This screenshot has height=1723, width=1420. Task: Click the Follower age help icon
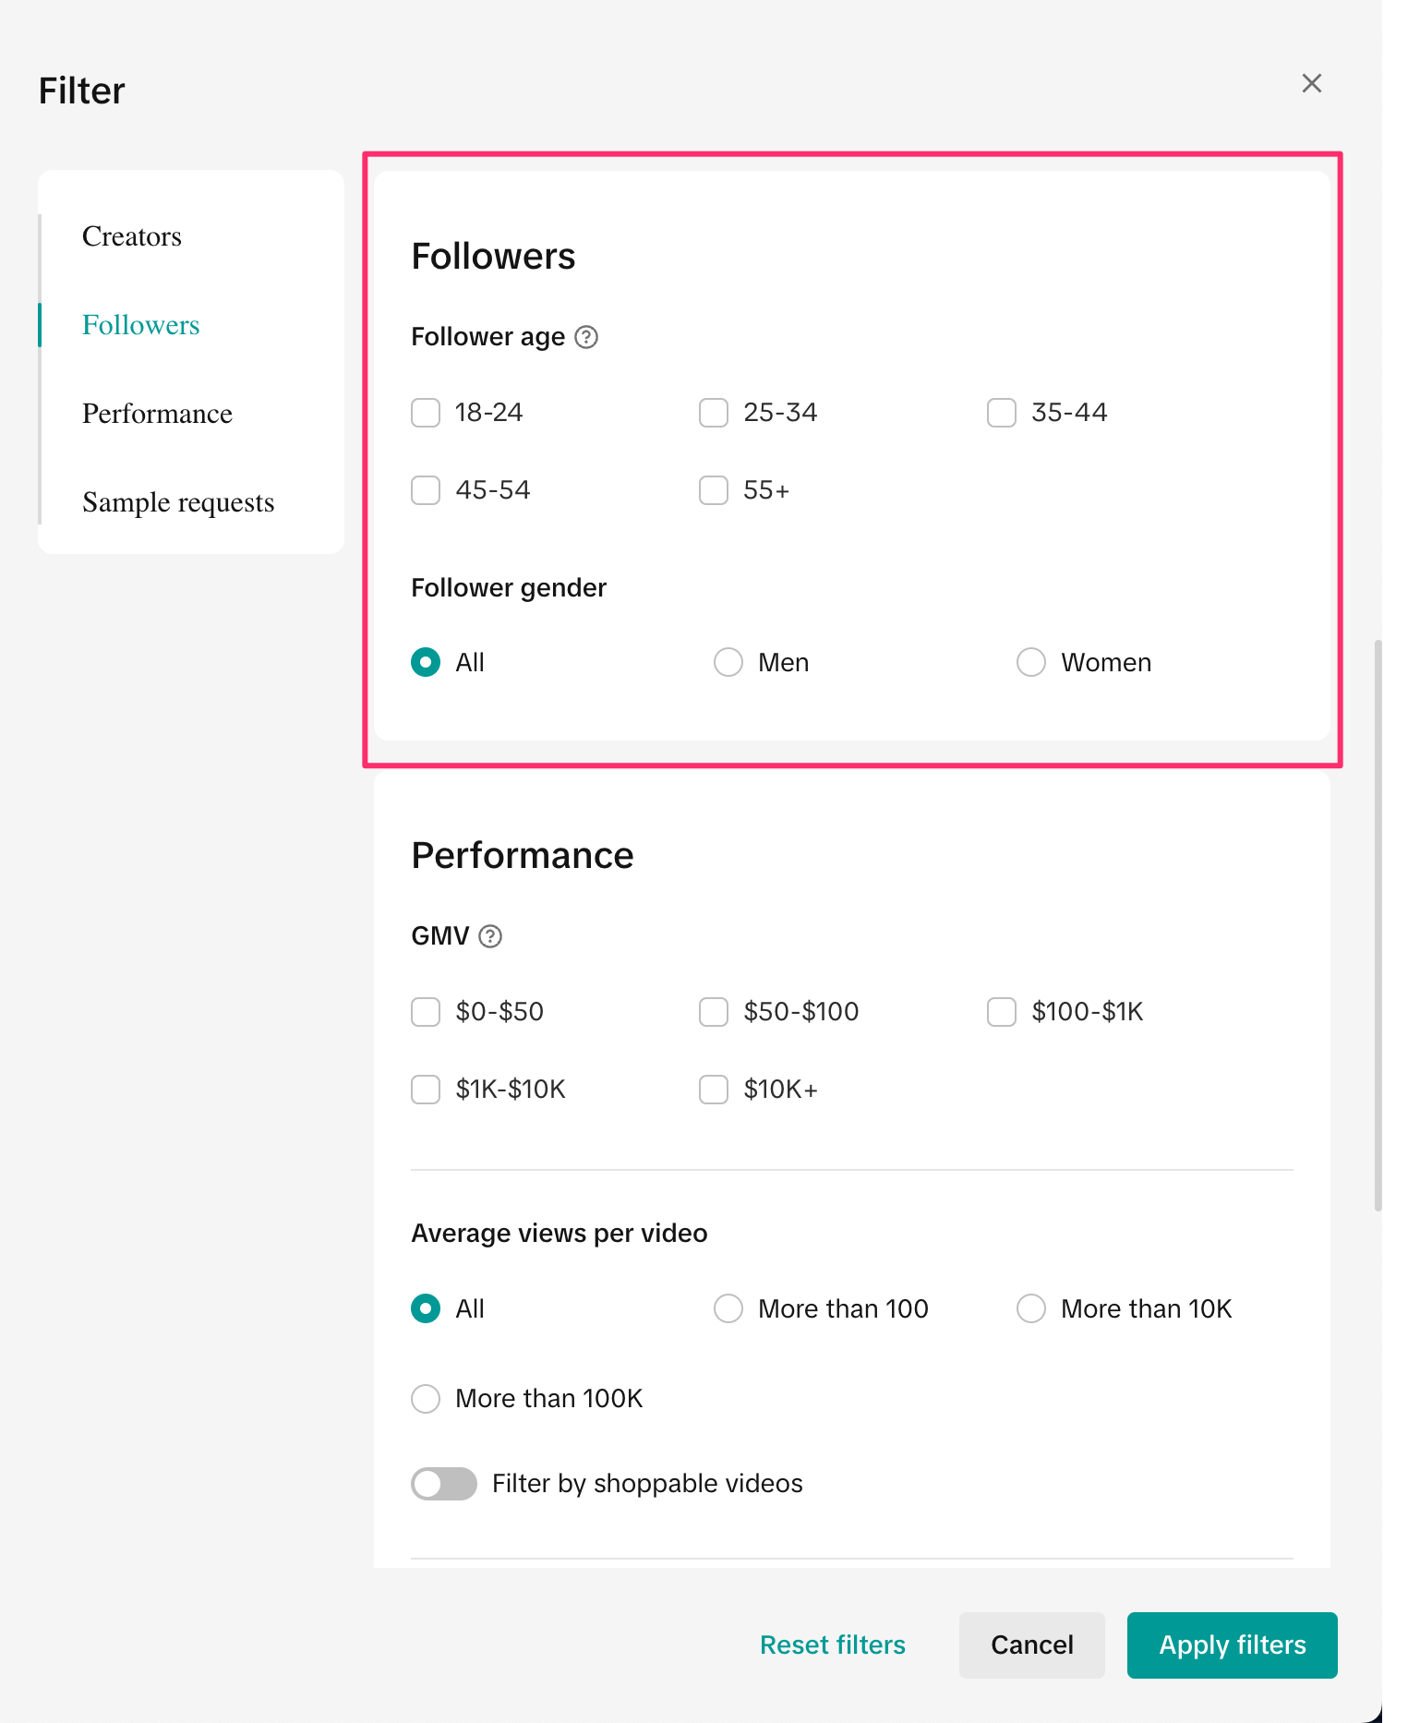click(586, 337)
